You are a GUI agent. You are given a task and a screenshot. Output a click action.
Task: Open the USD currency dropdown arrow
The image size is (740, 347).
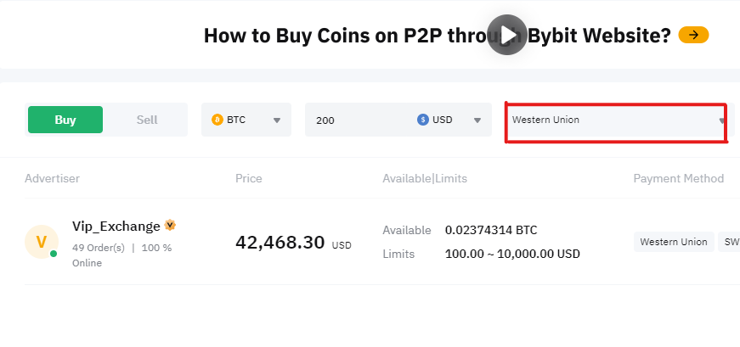pos(477,120)
